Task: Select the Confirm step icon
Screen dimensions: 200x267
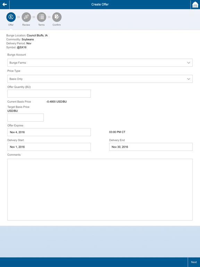Action: point(57,17)
